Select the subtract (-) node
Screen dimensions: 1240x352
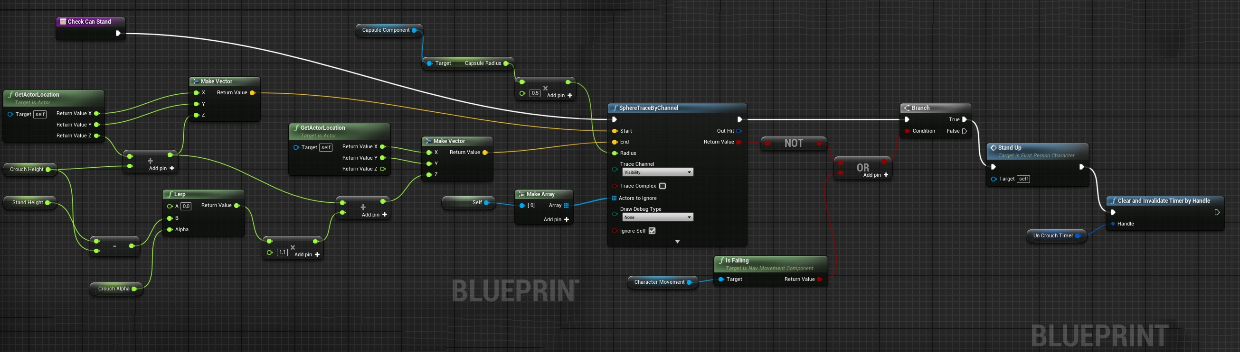(114, 246)
